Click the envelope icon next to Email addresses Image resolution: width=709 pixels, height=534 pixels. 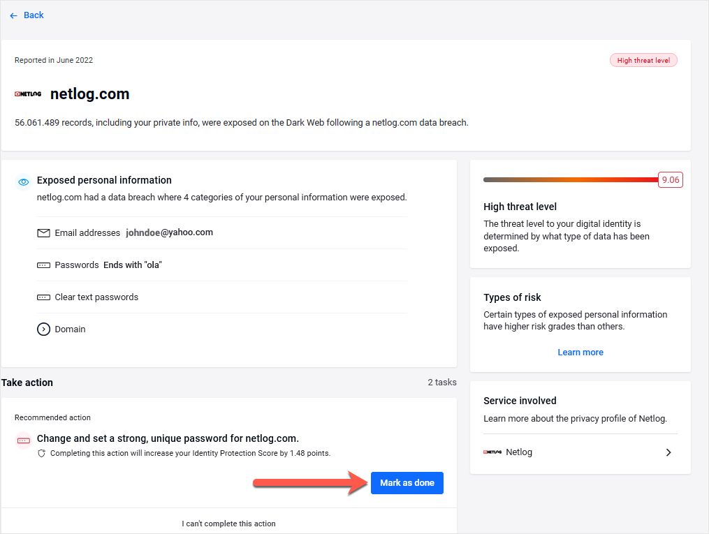coord(43,233)
